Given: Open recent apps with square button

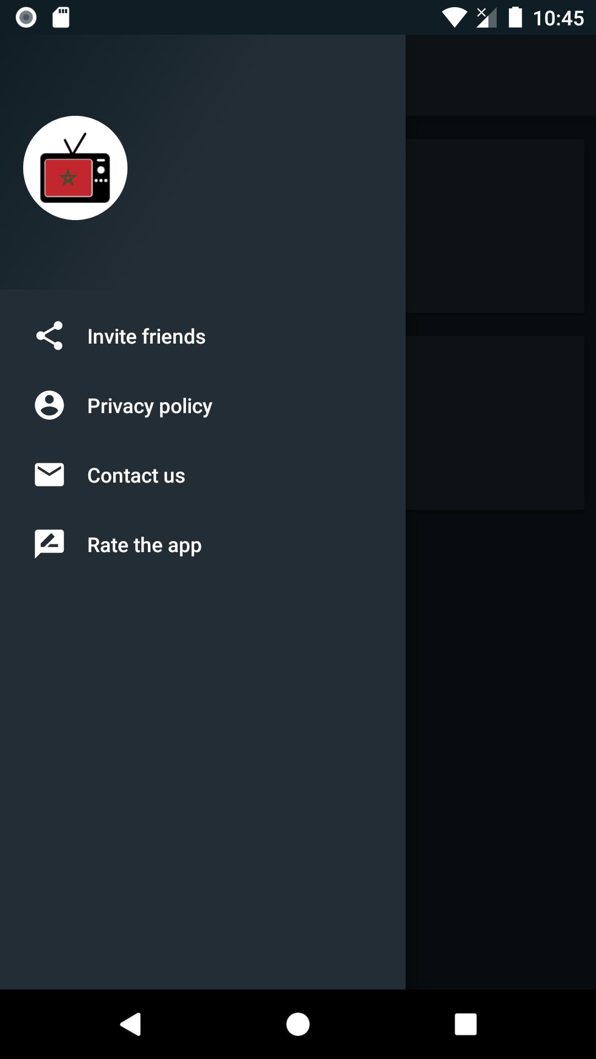Looking at the screenshot, I should (465, 1024).
